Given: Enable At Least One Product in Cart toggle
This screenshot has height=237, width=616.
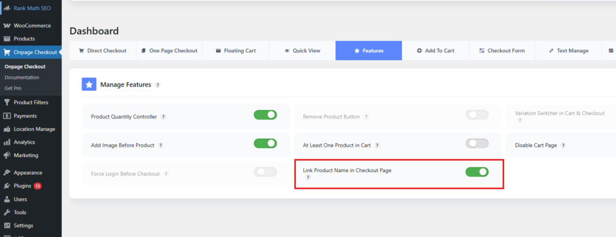Looking at the screenshot, I should [477, 143].
